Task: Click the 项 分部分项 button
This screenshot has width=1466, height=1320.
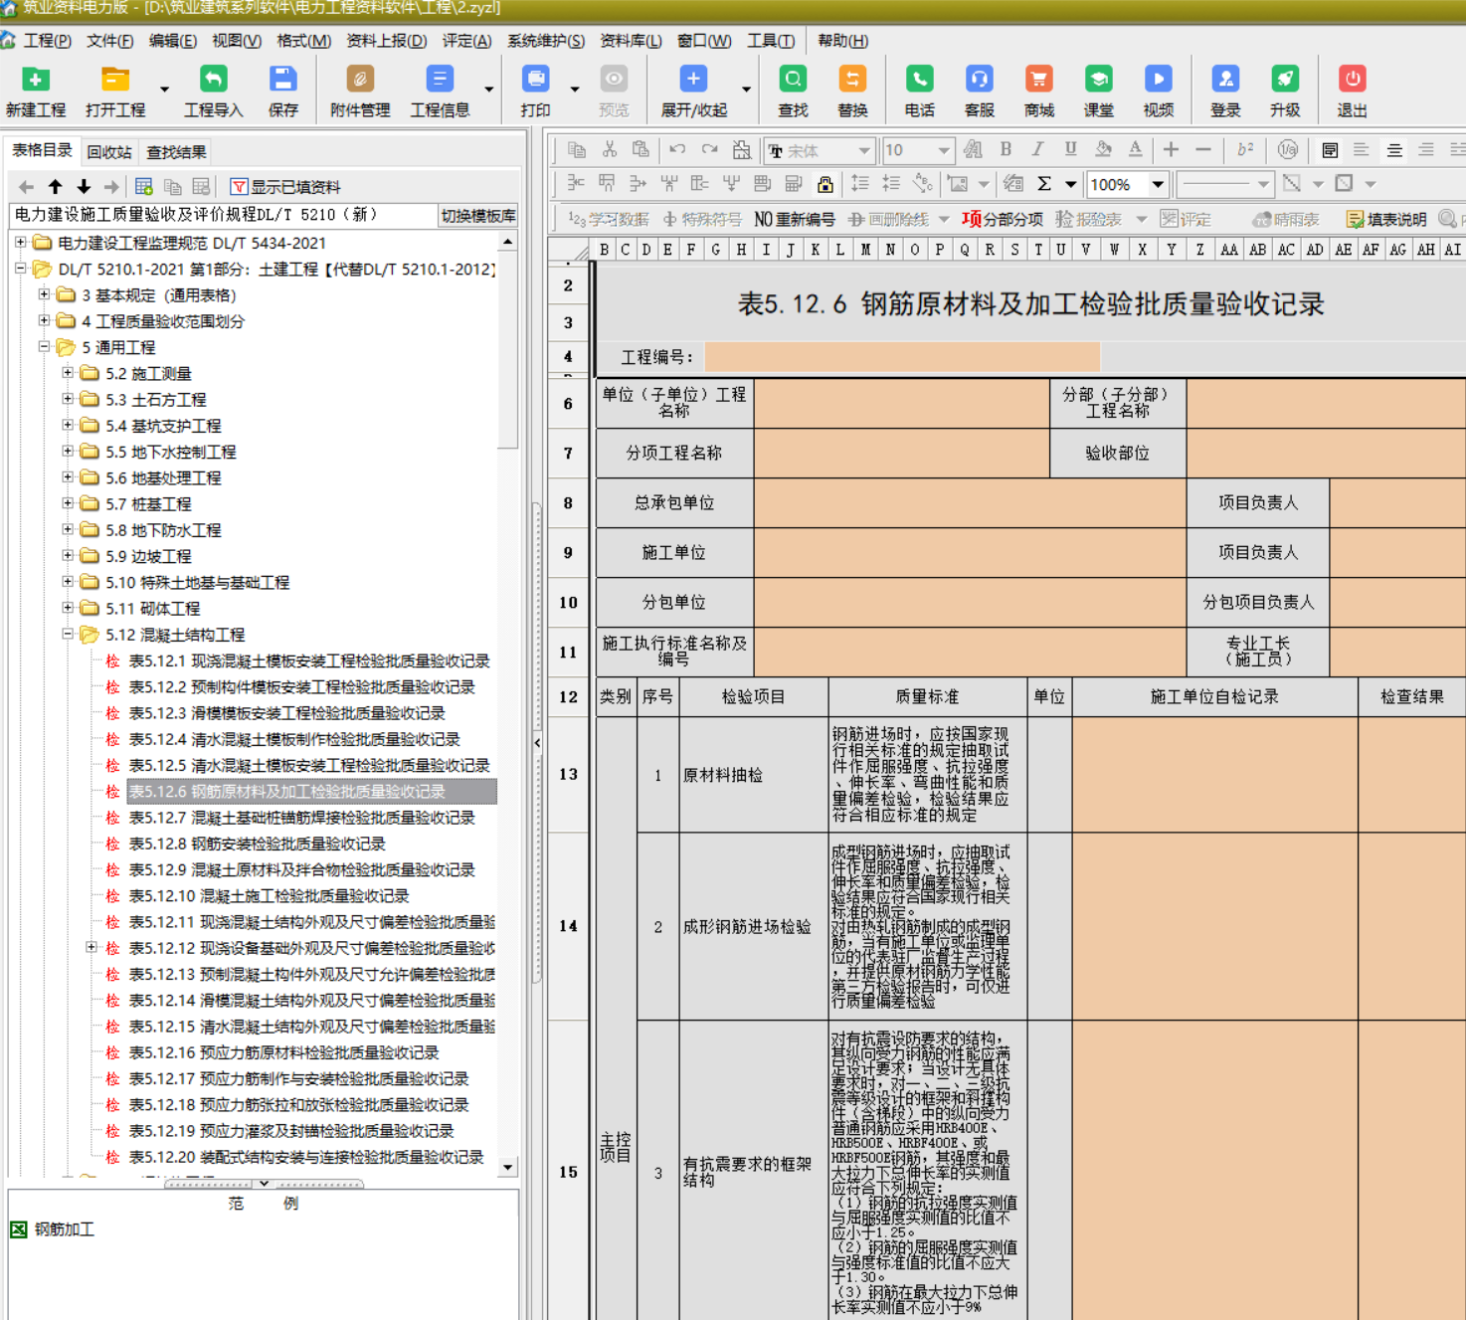Action: (x=1002, y=219)
